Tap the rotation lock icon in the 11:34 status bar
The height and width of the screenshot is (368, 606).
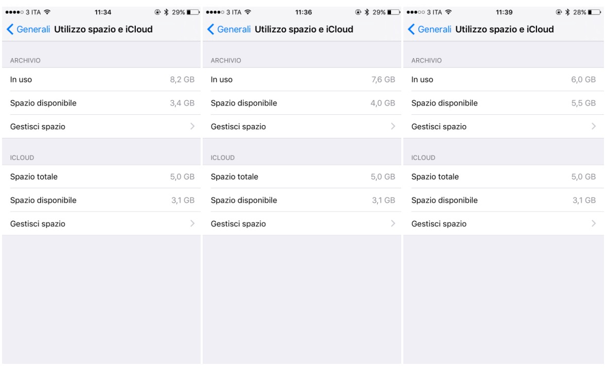point(157,12)
